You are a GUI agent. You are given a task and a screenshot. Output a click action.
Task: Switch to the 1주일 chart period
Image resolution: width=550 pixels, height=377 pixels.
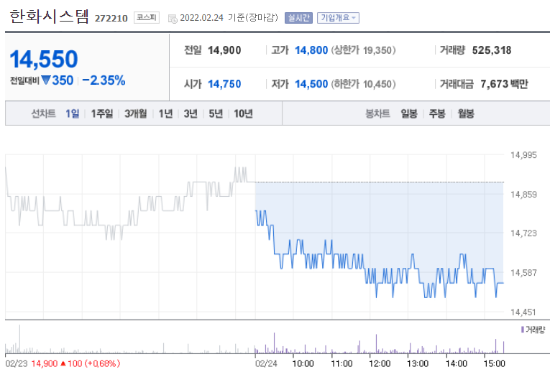[102, 113]
